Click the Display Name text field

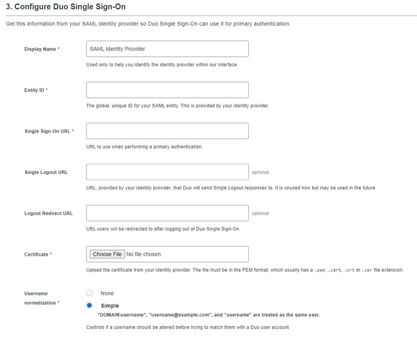pos(167,49)
